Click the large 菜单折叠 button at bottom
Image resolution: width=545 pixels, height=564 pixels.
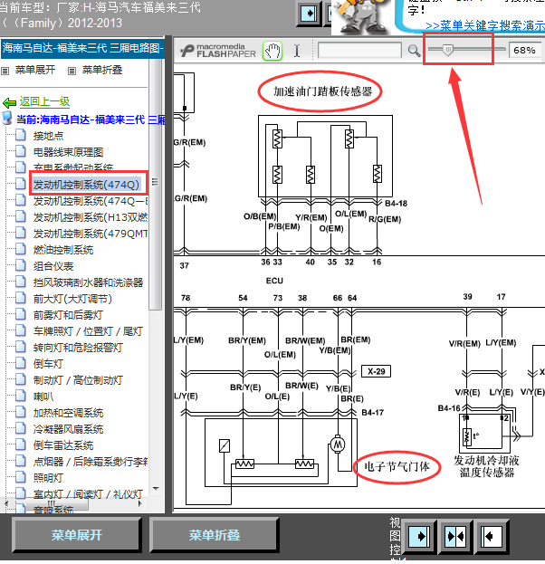215,535
